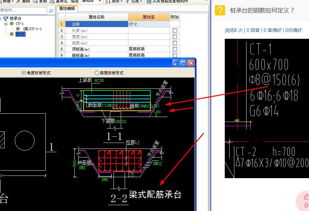The width and height of the screenshot is (309, 211).
Task: Tick the 附加 checkbox for 顶标高(m)
Action: pos(175,49)
